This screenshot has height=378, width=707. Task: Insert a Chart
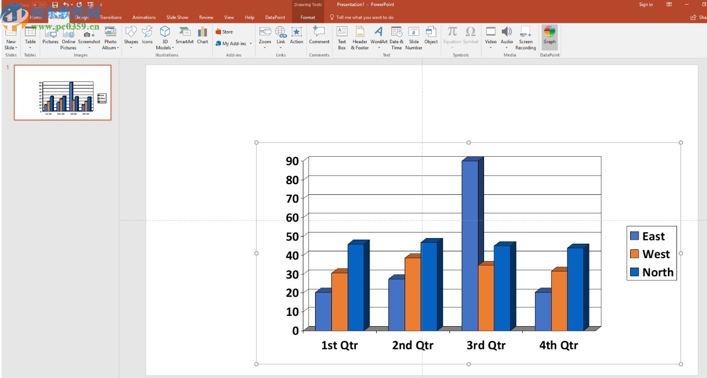203,35
